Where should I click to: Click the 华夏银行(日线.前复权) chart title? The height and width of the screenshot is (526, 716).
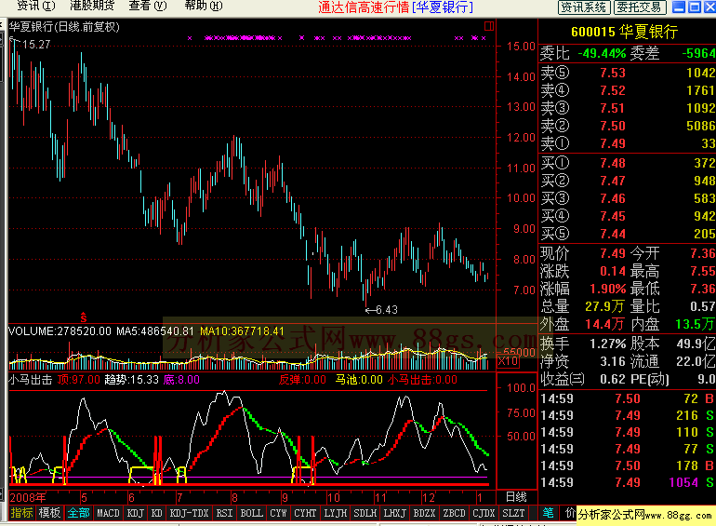point(64,27)
